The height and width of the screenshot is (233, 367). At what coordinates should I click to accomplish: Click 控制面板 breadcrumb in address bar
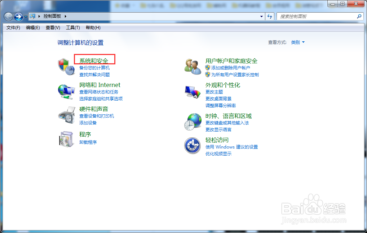coord(52,16)
